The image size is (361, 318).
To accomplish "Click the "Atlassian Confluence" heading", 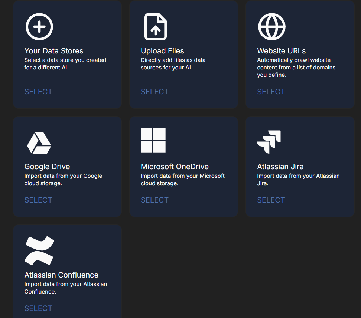I will tap(61, 275).
